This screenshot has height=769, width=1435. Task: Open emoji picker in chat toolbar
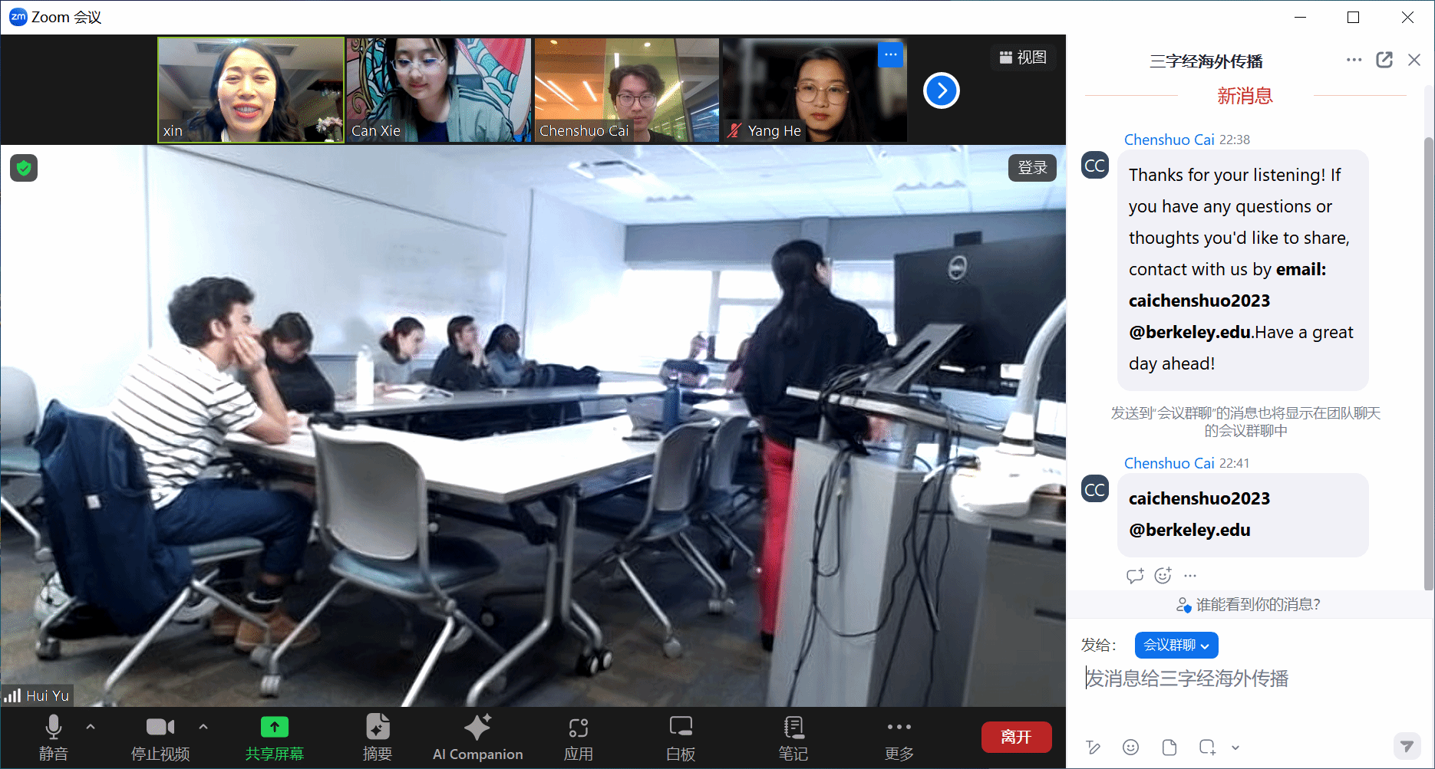tap(1130, 747)
